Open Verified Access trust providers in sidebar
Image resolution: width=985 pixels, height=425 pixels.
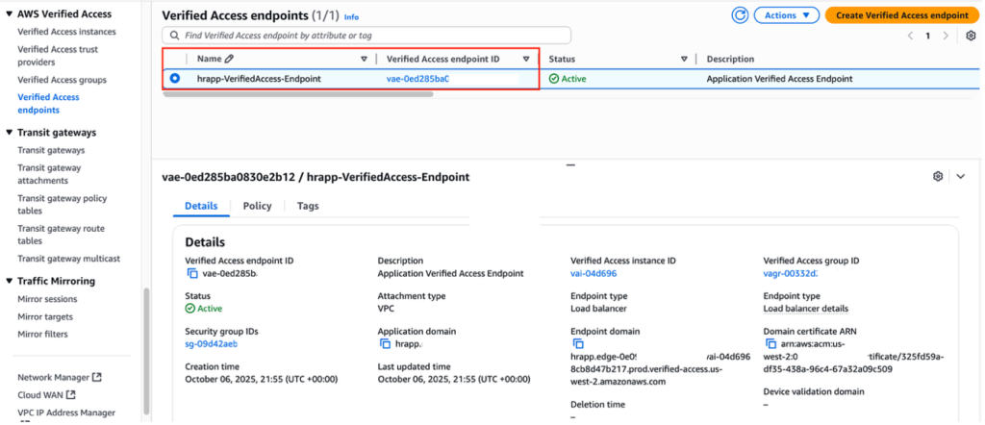click(x=58, y=56)
